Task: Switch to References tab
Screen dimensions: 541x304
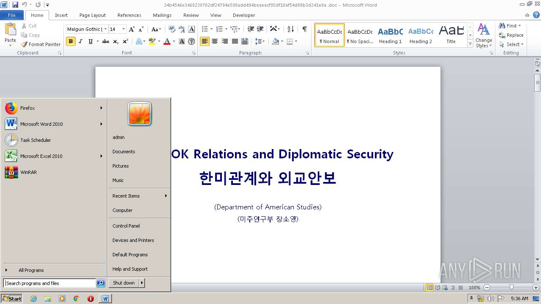Action: (129, 15)
